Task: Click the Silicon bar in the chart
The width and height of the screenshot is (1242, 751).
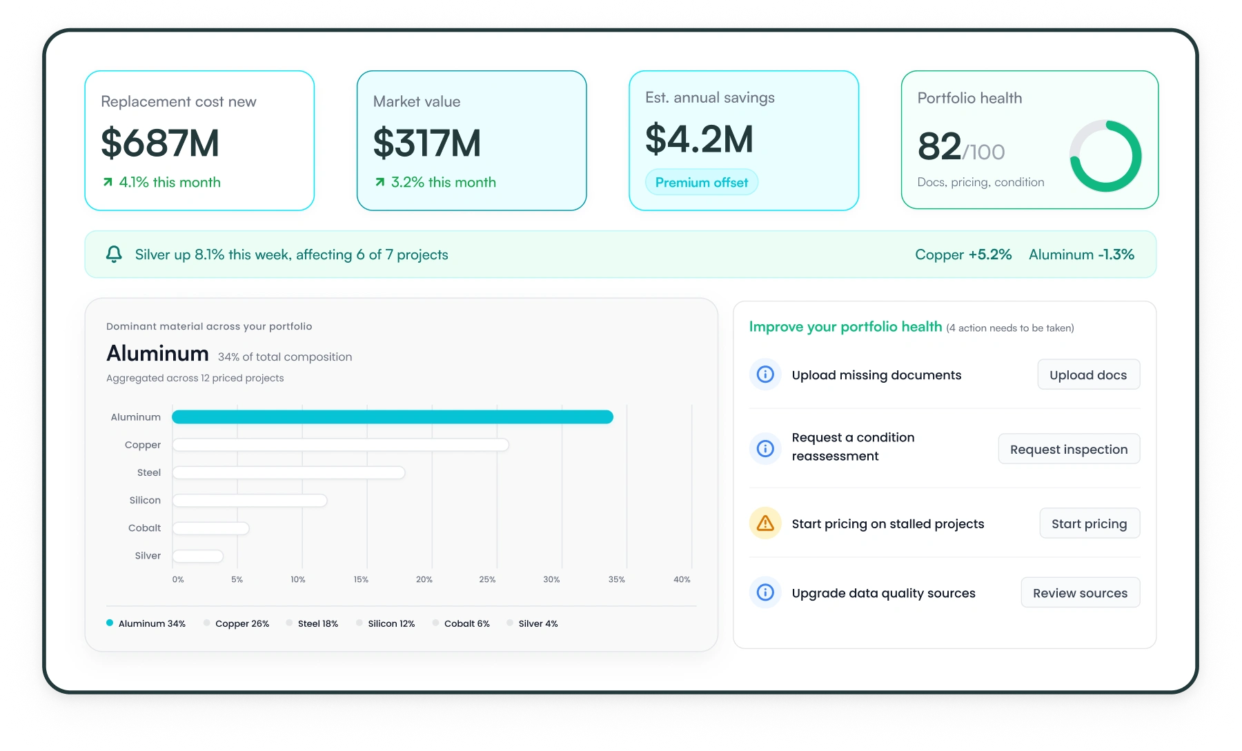Action: tap(250, 500)
